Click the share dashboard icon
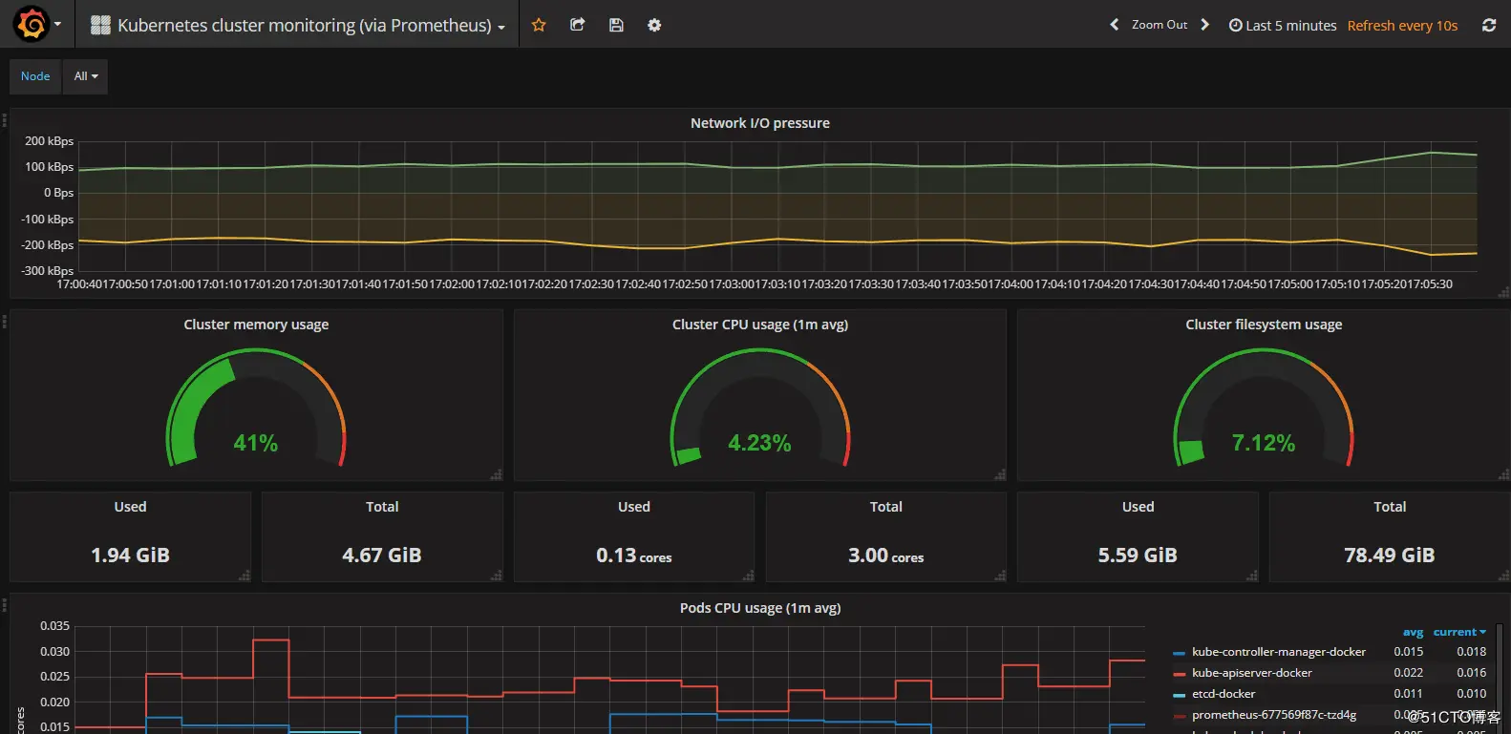1511x734 pixels. click(x=577, y=25)
